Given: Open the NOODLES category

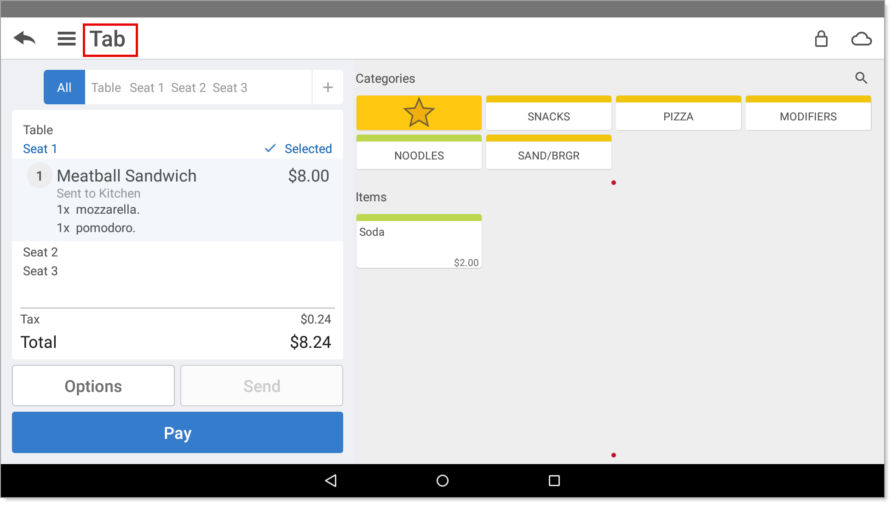Looking at the screenshot, I should tap(419, 152).
